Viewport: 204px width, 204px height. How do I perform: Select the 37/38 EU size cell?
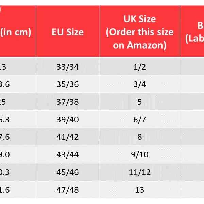click(x=68, y=102)
